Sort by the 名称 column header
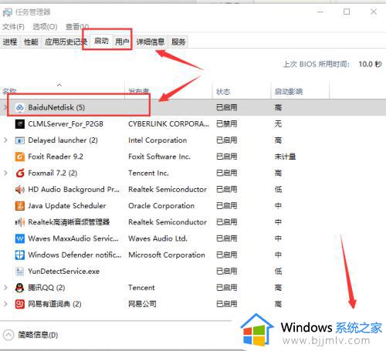The height and width of the screenshot is (351, 386). point(63,89)
